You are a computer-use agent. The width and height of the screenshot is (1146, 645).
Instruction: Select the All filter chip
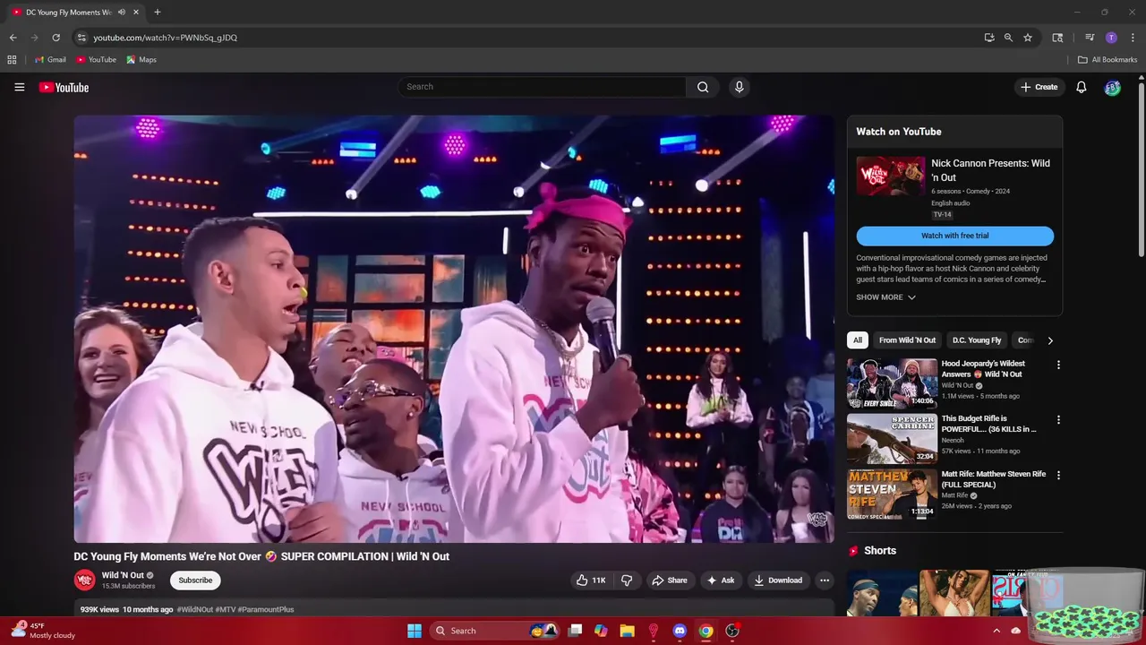[x=858, y=340]
